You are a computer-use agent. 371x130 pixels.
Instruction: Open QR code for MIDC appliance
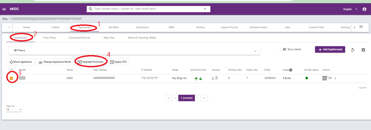325,78
